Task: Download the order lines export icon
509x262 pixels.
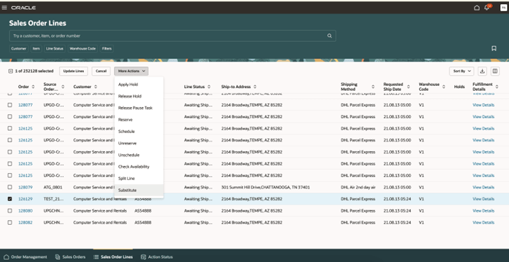Action: (x=483, y=71)
